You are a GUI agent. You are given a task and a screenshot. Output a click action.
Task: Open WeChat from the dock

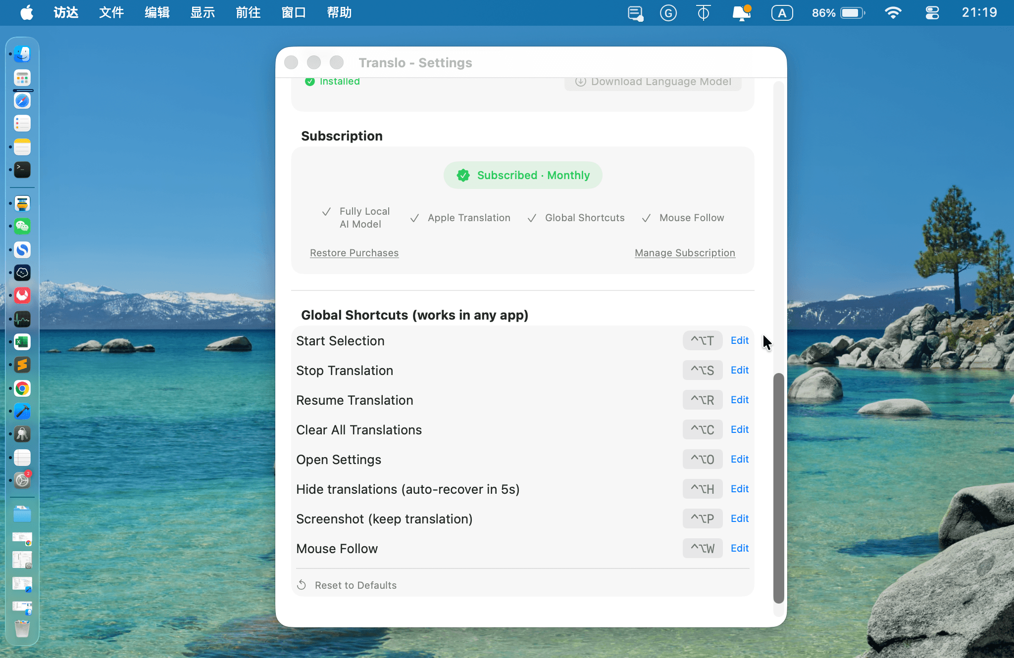click(x=22, y=227)
